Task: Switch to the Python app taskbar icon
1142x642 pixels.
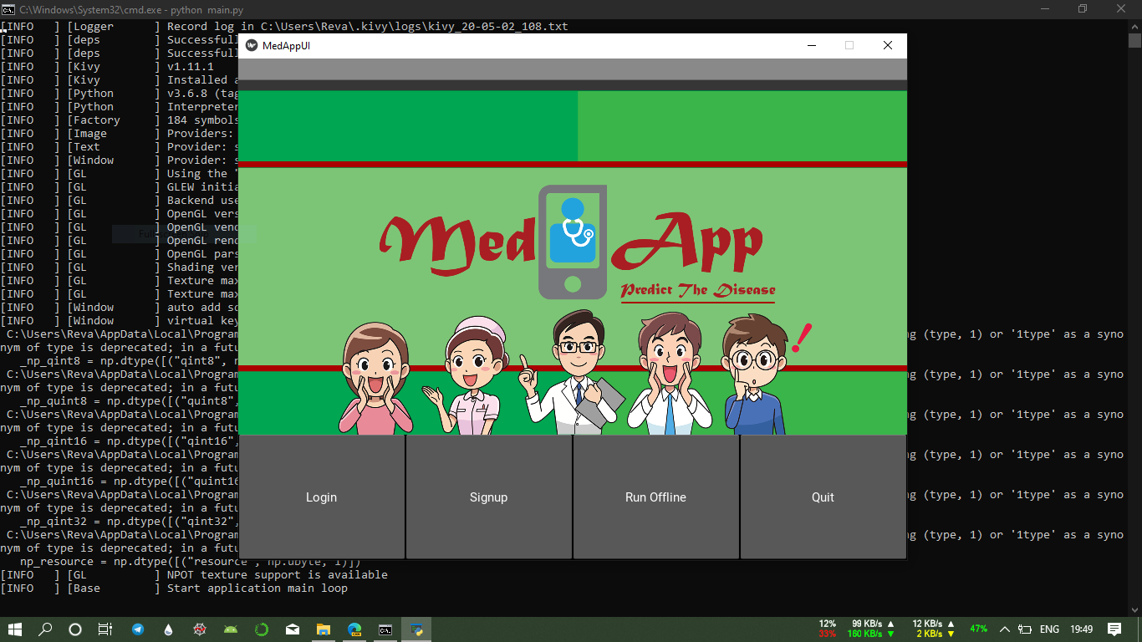Action: (416, 629)
